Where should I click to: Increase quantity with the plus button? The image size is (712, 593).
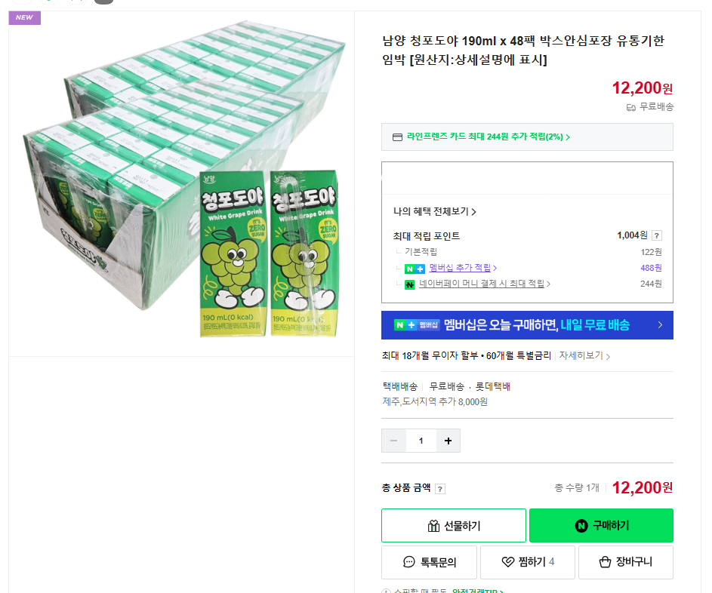[x=448, y=441]
